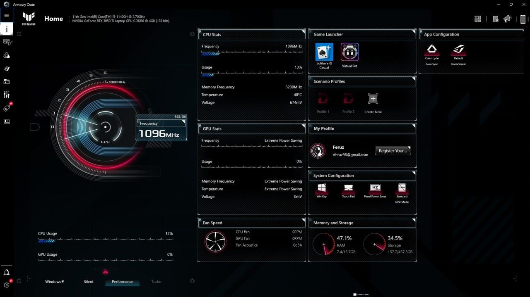
Task: Open the gauge Frequency dropdown arrow
Action: [x=183, y=121]
